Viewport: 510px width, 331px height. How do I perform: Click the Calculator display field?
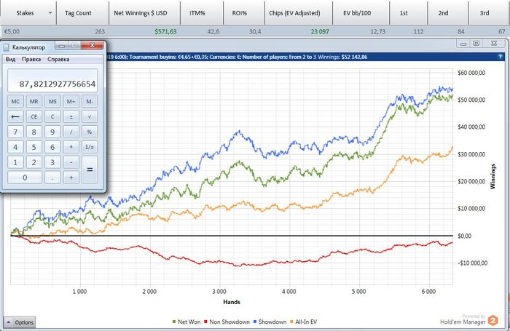point(52,81)
